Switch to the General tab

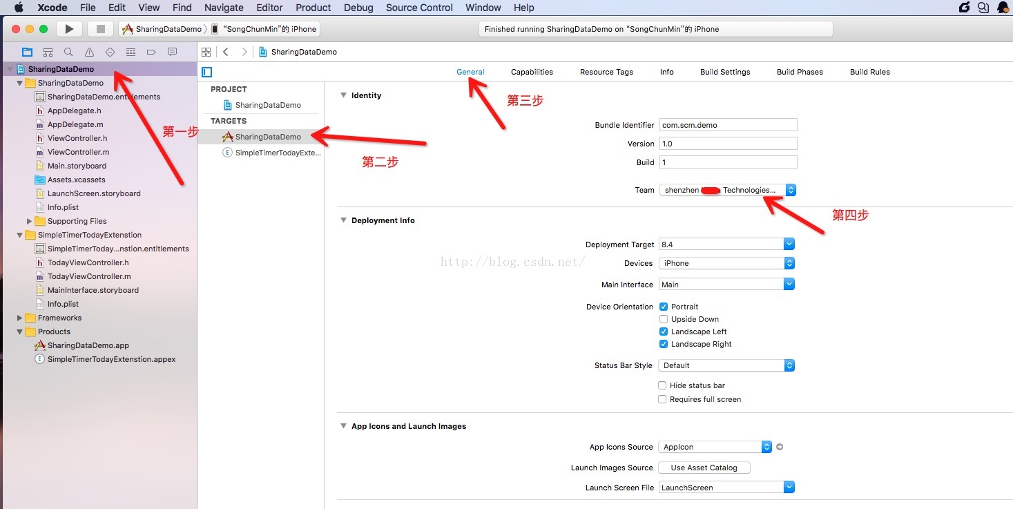470,72
